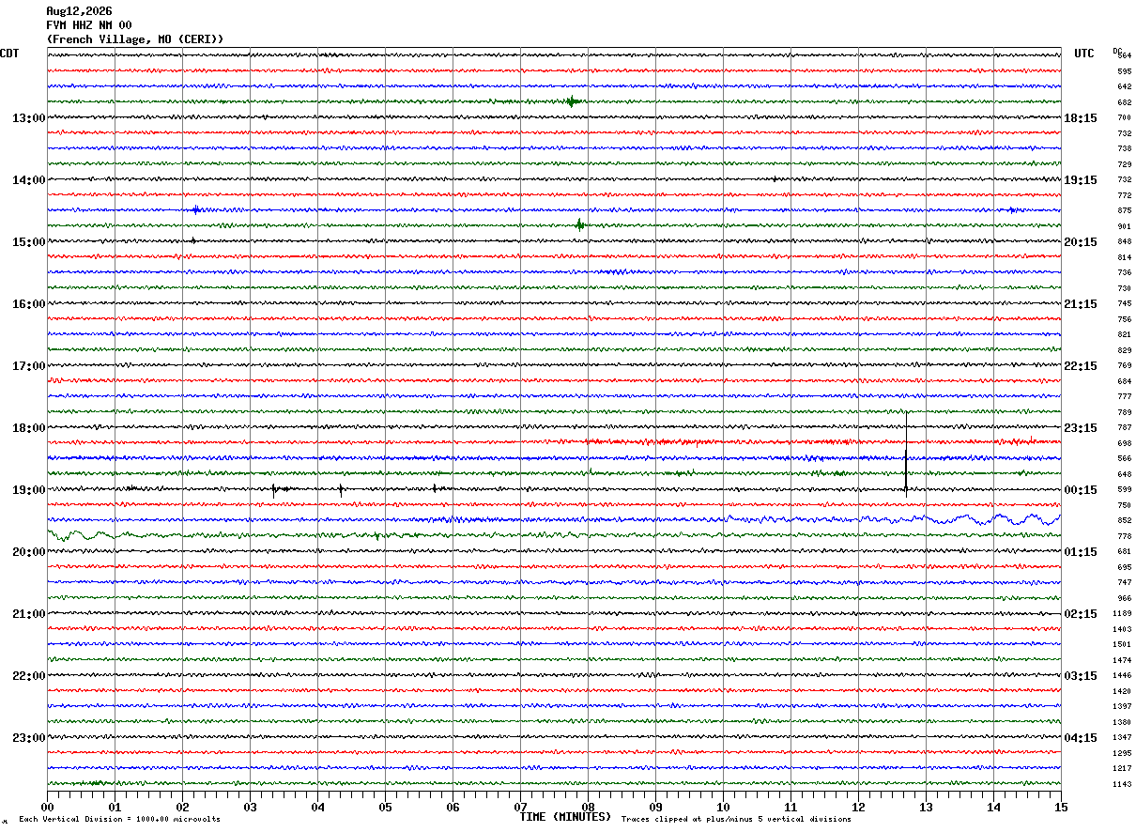The height and width of the screenshot is (832, 1136).
Task: Click the Aug12,2026 date header
Action: [79, 11]
